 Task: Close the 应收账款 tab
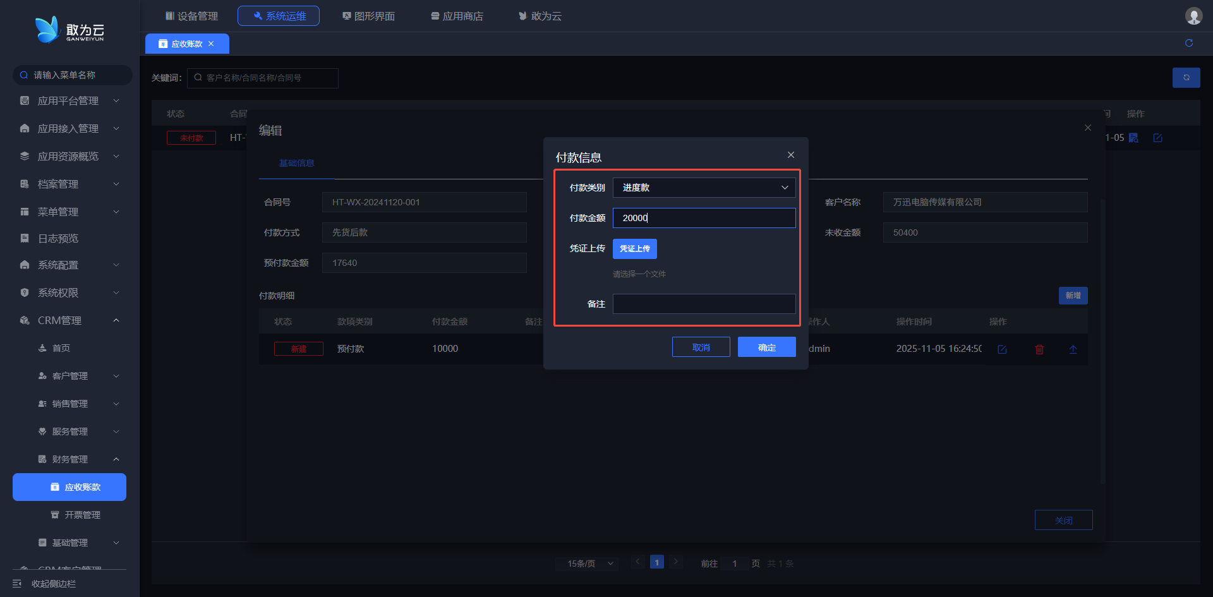click(211, 44)
